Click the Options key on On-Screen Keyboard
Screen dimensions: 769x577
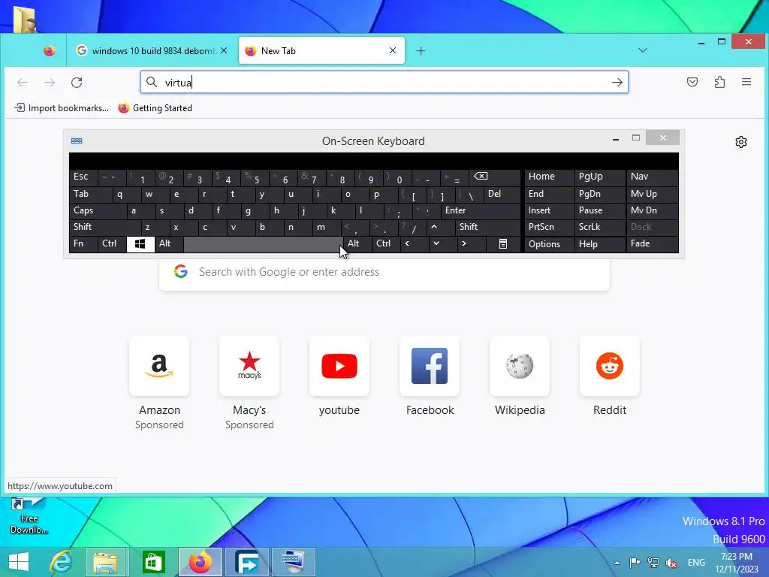pyautogui.click(x=549, y=244)
